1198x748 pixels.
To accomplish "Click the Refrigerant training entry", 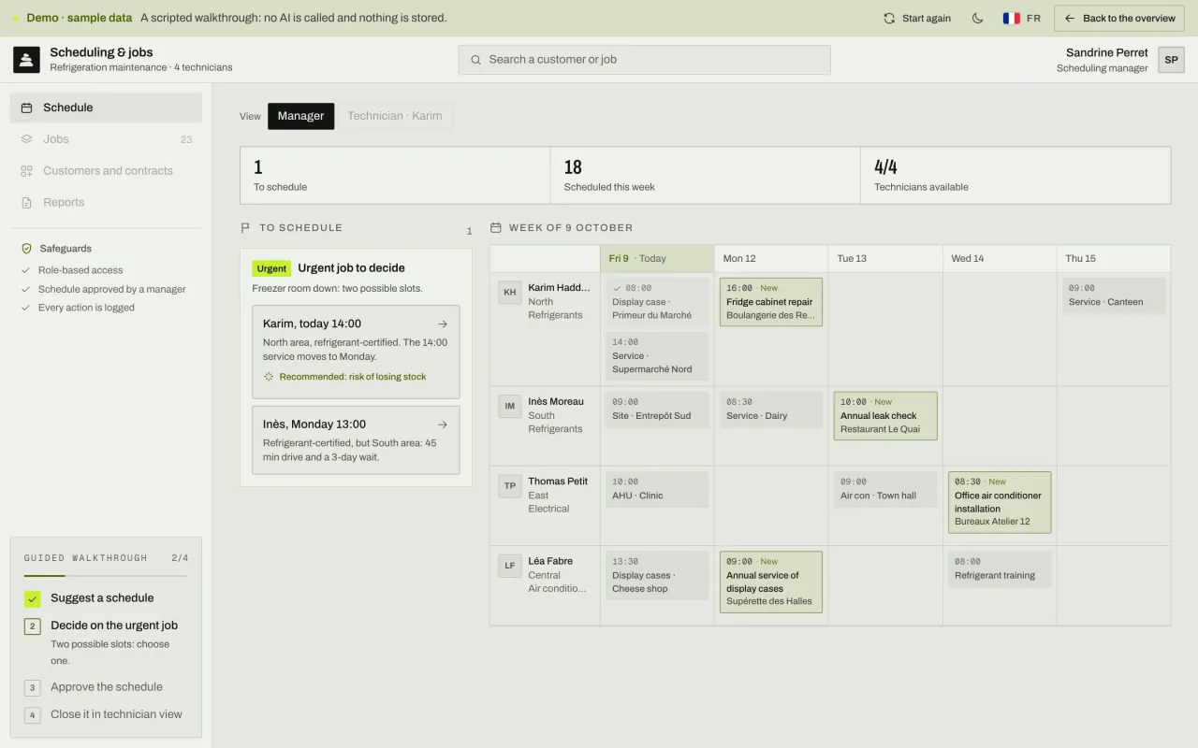I will [1000, 568].
